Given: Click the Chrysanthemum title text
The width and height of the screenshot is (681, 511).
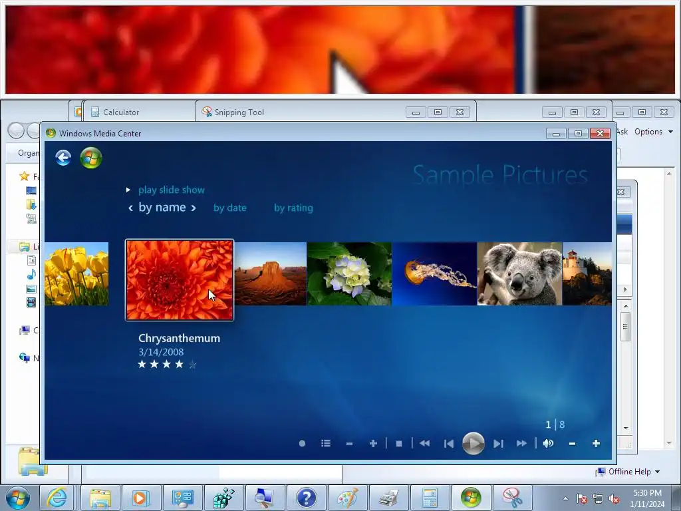Looking at the screenshot, I should (180, 338).
